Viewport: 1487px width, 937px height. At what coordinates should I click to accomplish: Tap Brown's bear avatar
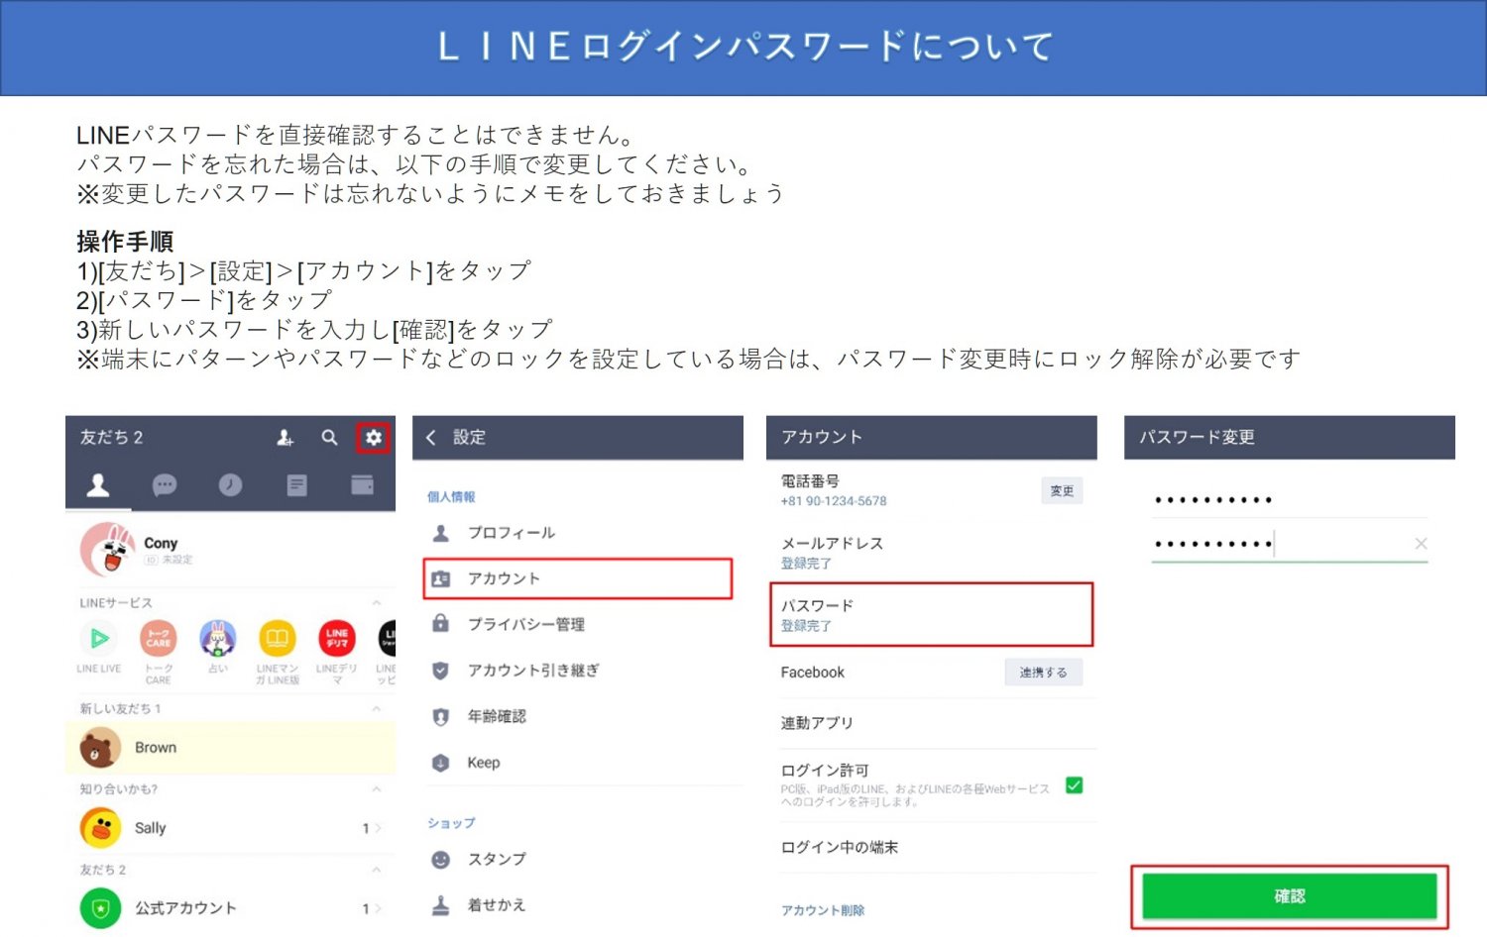(x=100, y=748)
